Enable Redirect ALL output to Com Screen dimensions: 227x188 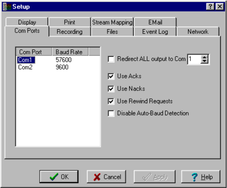click(x=111, y=59)
